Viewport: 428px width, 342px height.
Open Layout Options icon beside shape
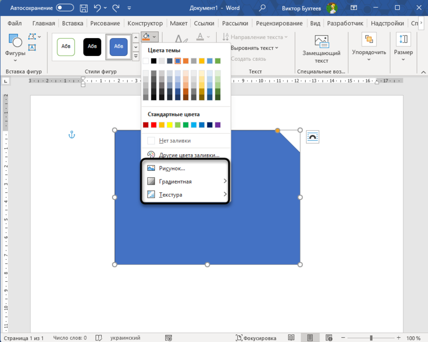tap(313, 136)
